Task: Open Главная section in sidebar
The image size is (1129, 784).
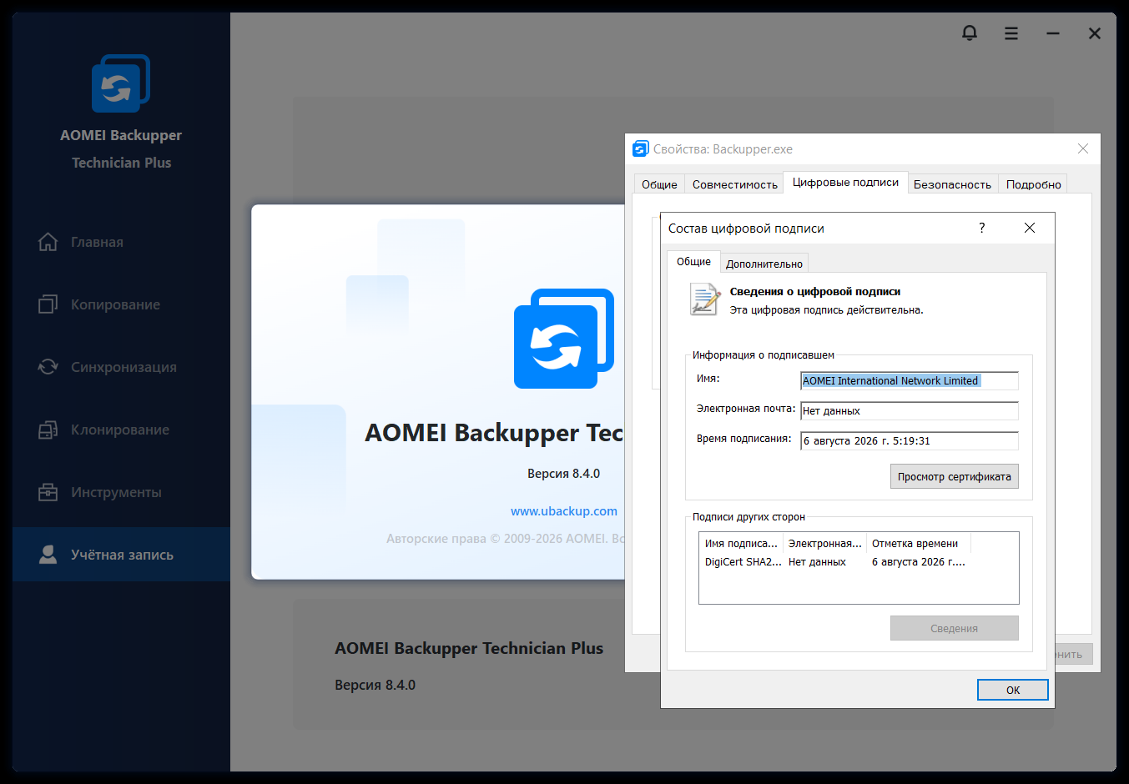Action: [122, 242]
